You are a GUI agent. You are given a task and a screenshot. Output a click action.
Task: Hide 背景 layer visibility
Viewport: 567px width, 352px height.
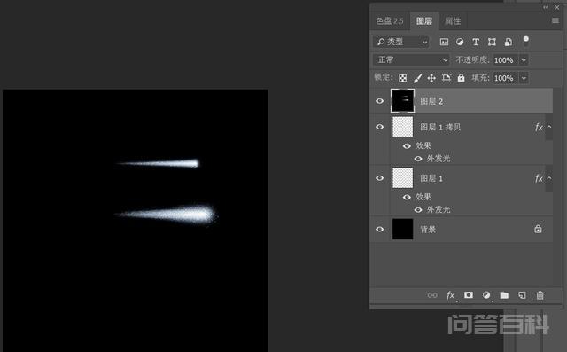pos(380,229)
